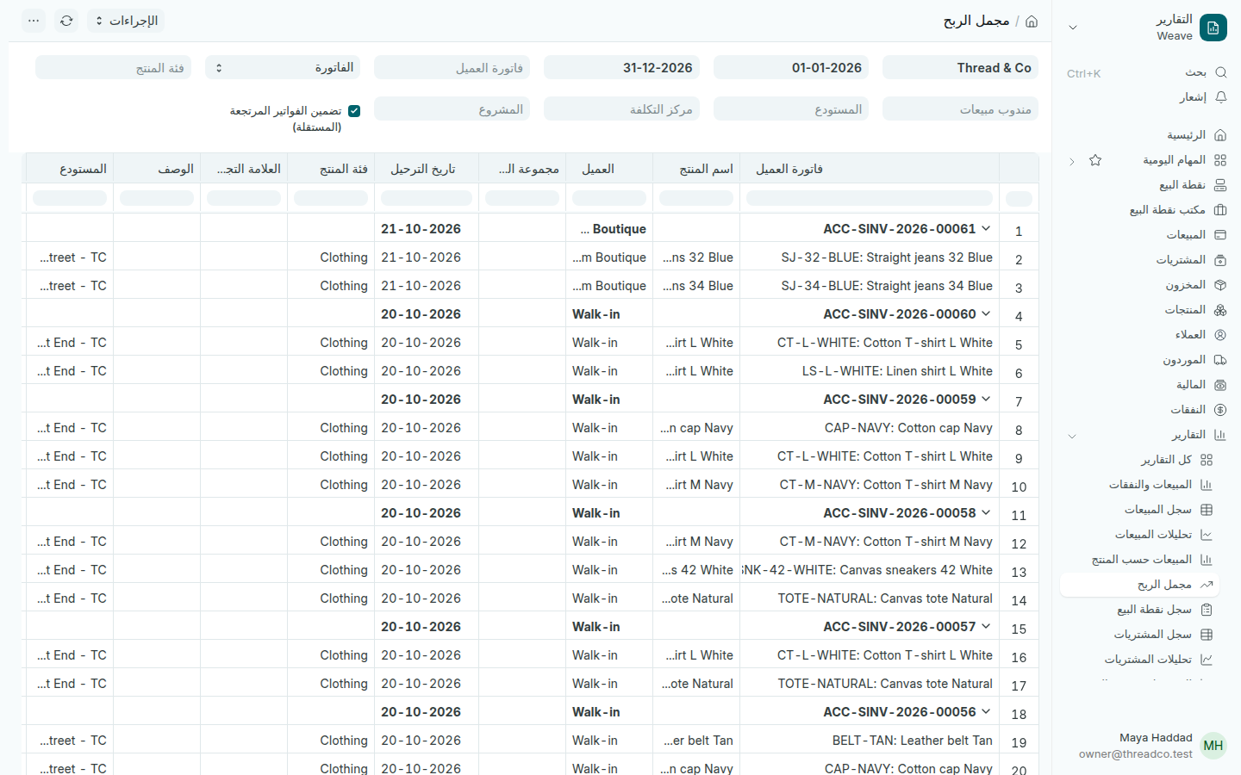
Task: Open the three-dots more options menu
Action: (x=34, y=21)
